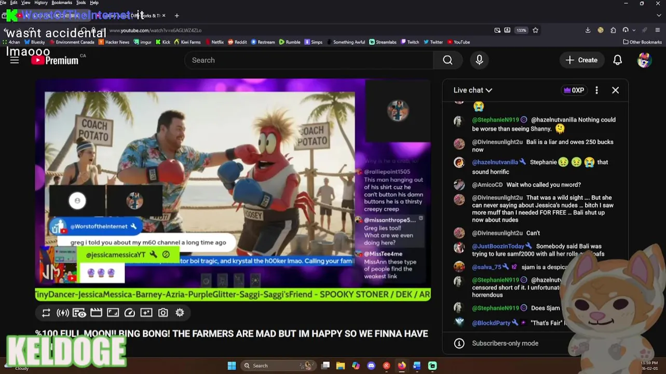Click the @BlockdParty chat username
The height and width of the screenshot is (374, 666).
(x=491, y=323)
